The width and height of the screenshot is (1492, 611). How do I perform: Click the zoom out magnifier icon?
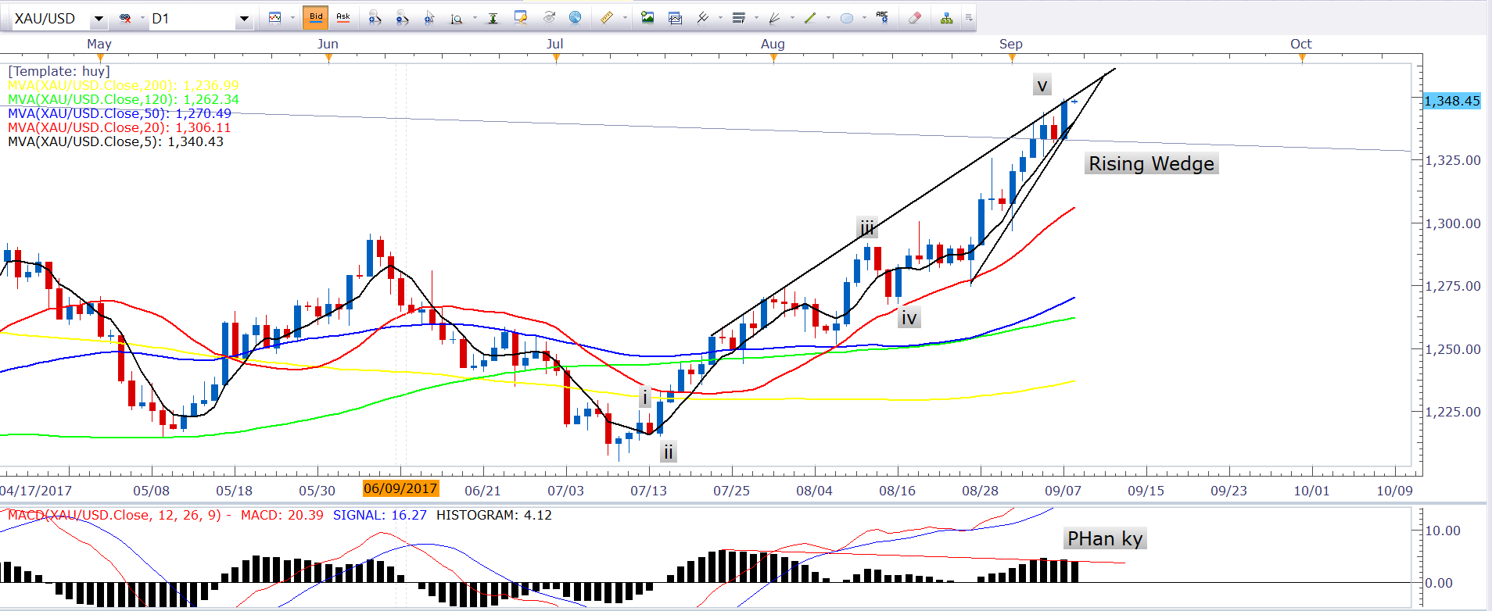(x=402, y=18)
